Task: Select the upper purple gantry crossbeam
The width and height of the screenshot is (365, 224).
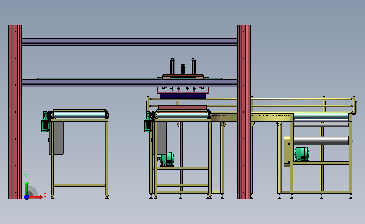Action: coord(130,42)
